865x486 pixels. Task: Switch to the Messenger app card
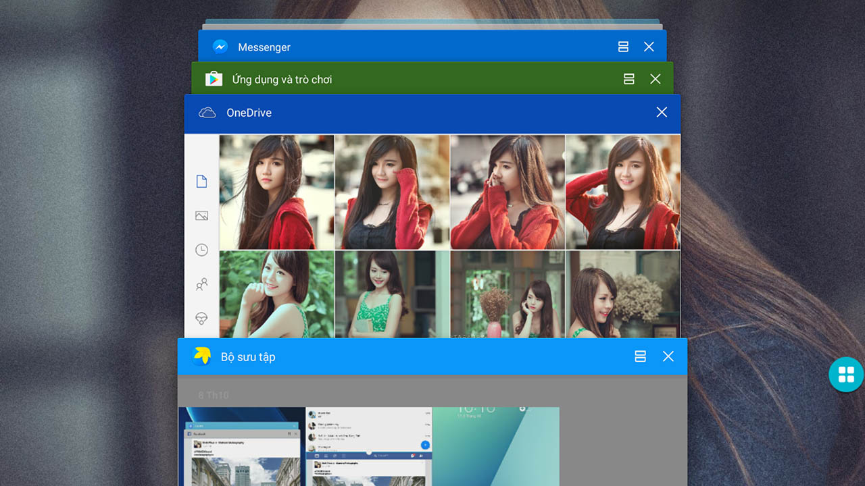tap(405, 47)
